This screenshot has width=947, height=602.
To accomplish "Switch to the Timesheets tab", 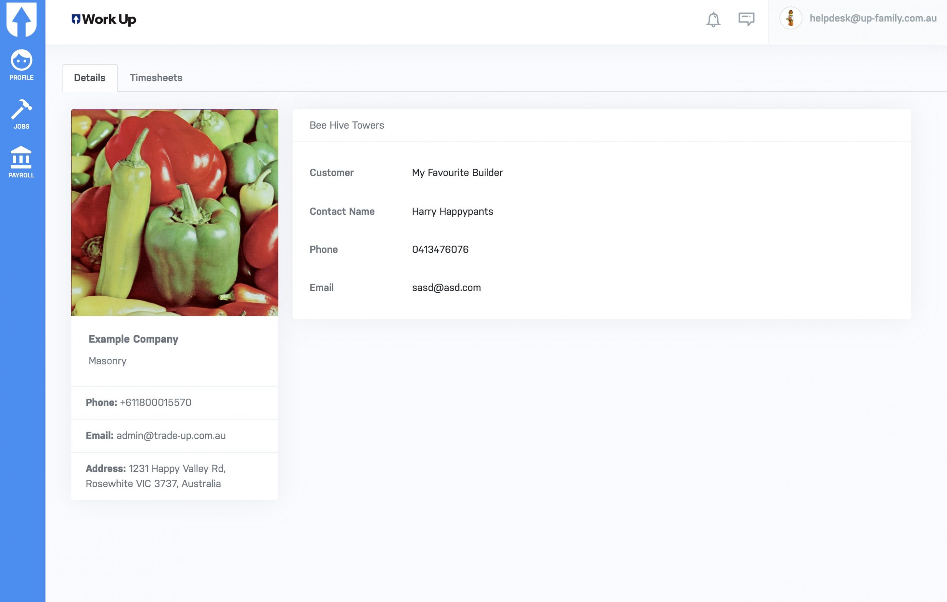I will pos(156,78).
